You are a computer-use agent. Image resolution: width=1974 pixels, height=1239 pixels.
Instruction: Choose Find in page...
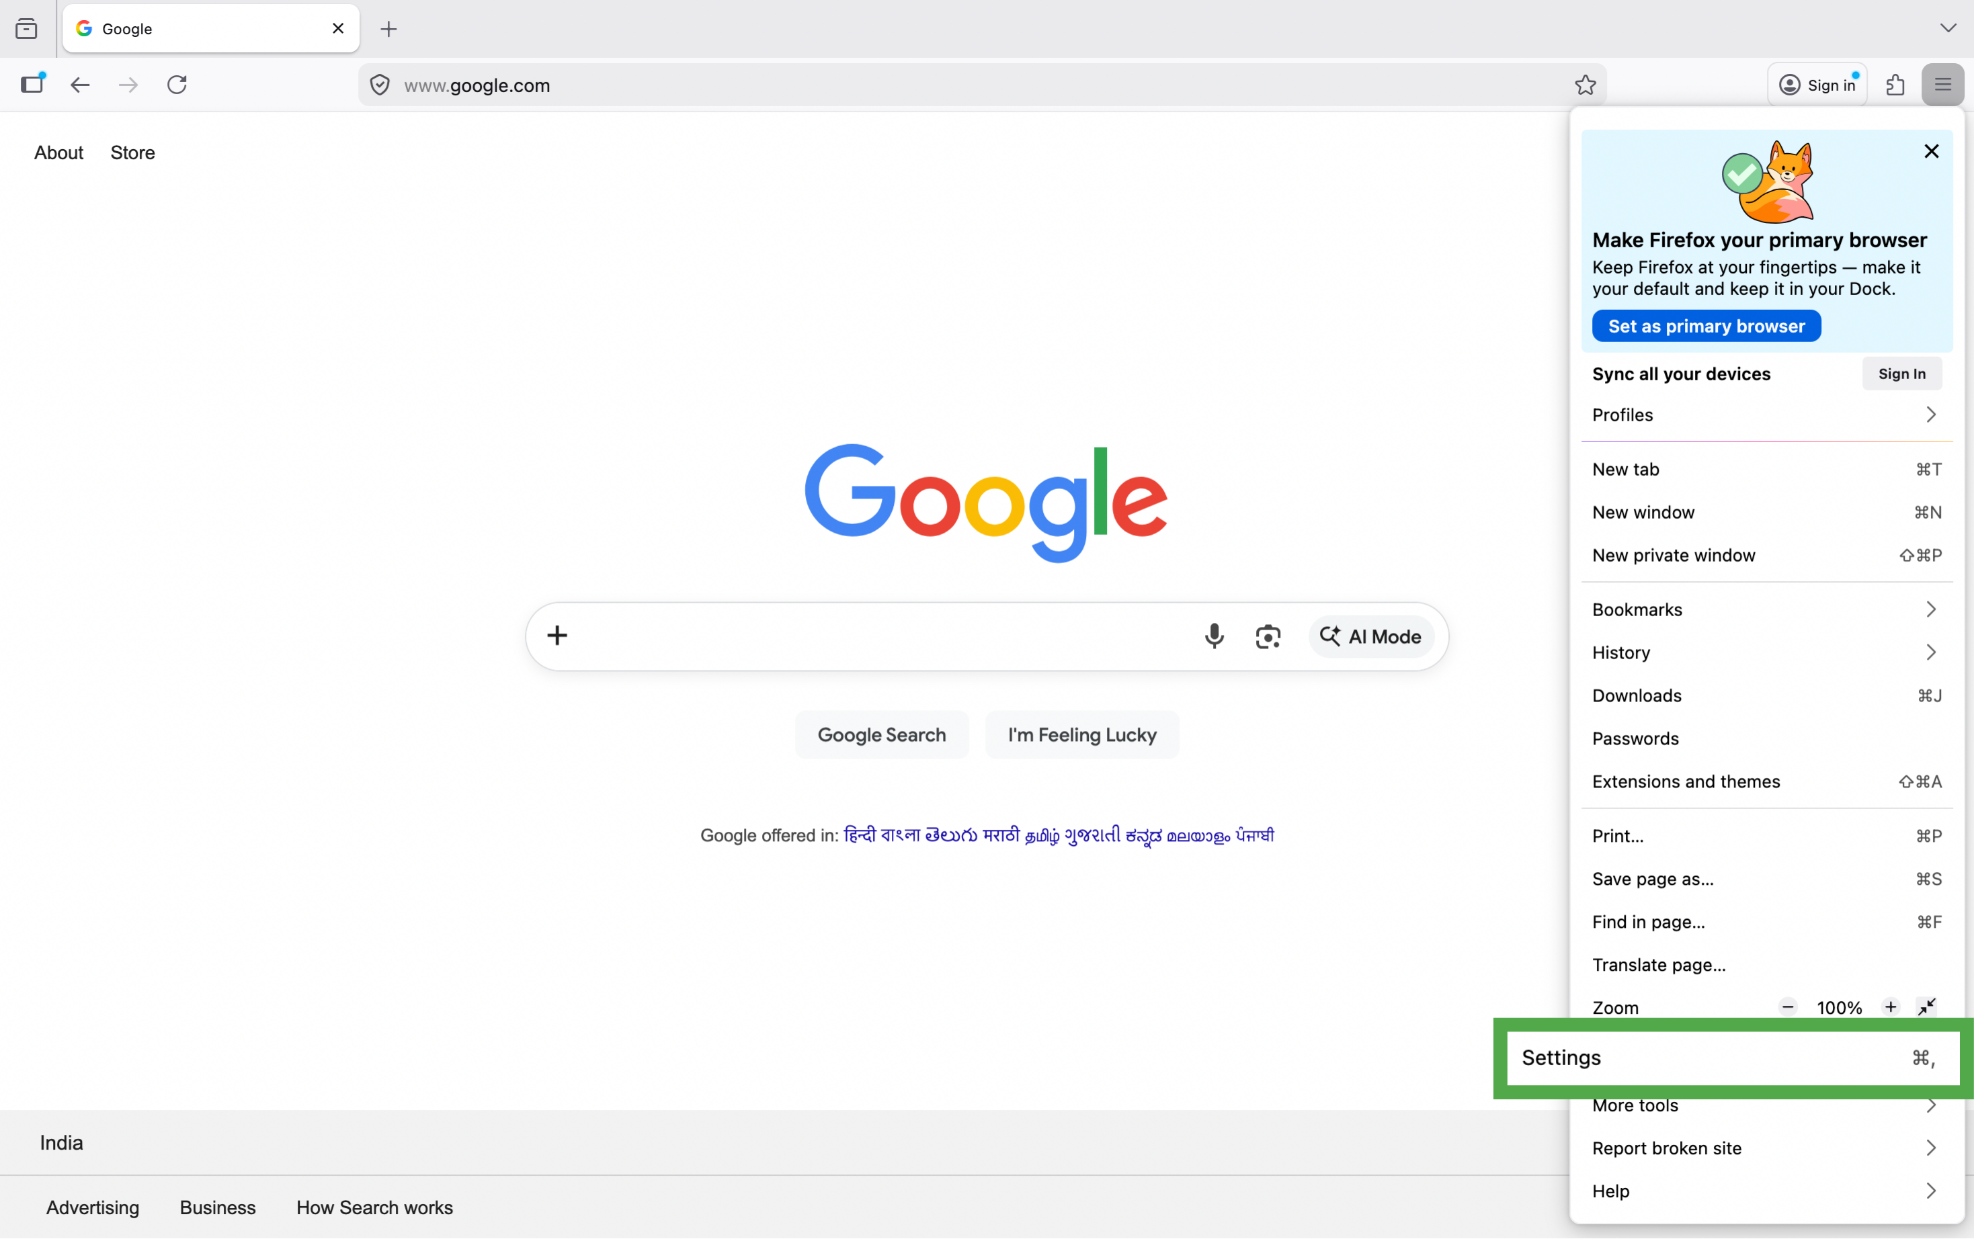[1767, 922]
